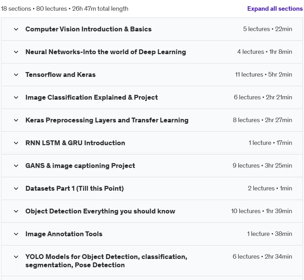Open GANS & image captioning Project title
304x280 pixels.
click(x=80, y=166)
